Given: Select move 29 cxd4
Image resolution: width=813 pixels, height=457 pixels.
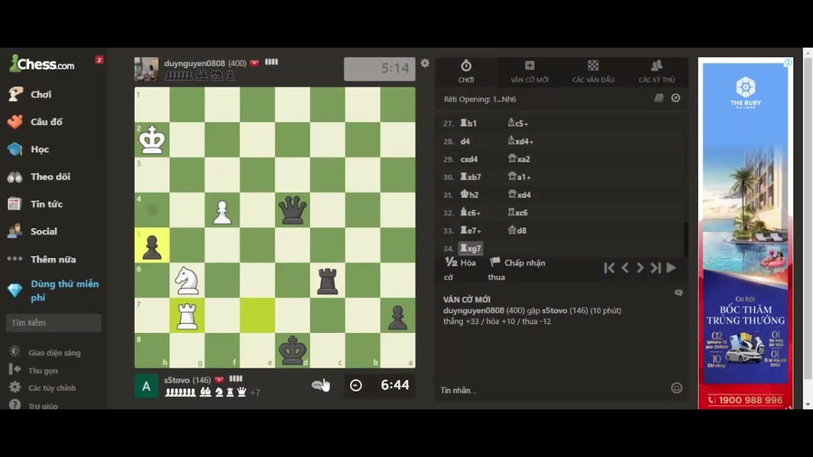Looking at the screenshot, I should click(469, 159).
